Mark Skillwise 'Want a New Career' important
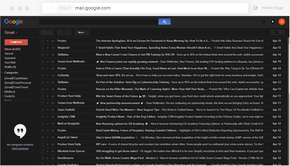This screenshot has height=166, width=290. (53, 55)
